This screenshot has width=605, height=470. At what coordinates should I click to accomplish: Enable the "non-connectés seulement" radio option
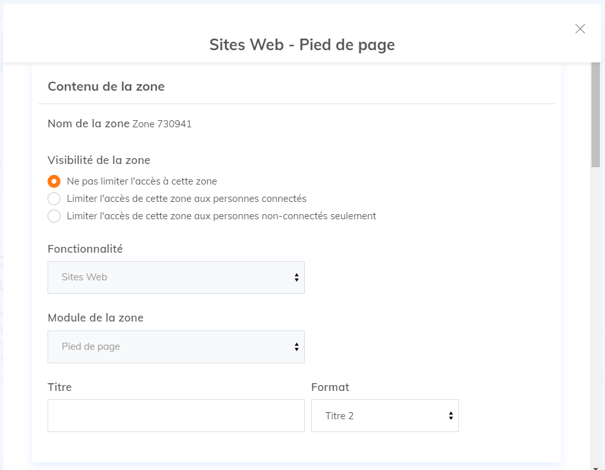point(55,216)
